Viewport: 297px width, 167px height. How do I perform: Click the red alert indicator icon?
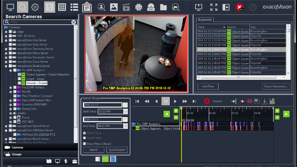pos(239,7)
